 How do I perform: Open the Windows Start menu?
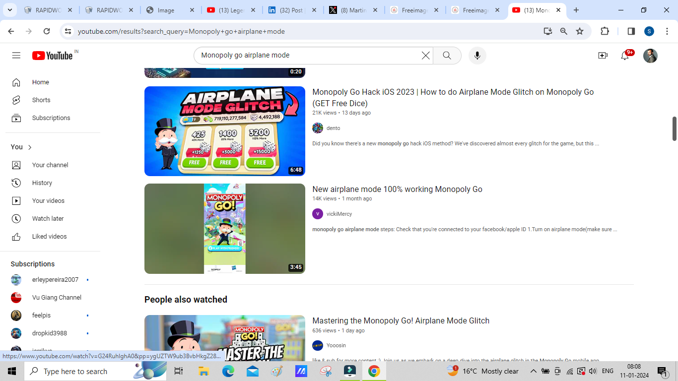(12, 371)
